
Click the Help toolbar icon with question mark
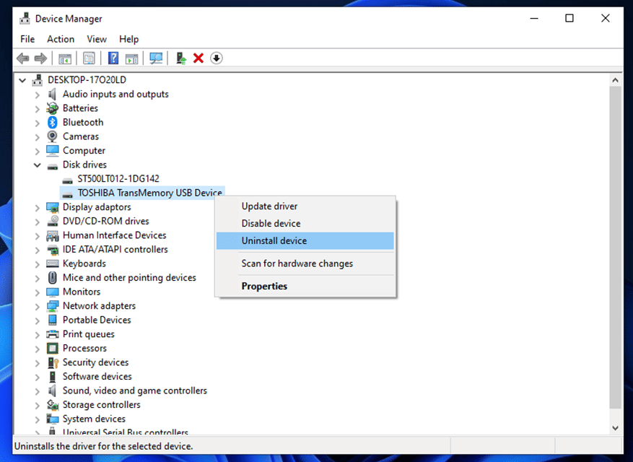[x=113, y=58]
